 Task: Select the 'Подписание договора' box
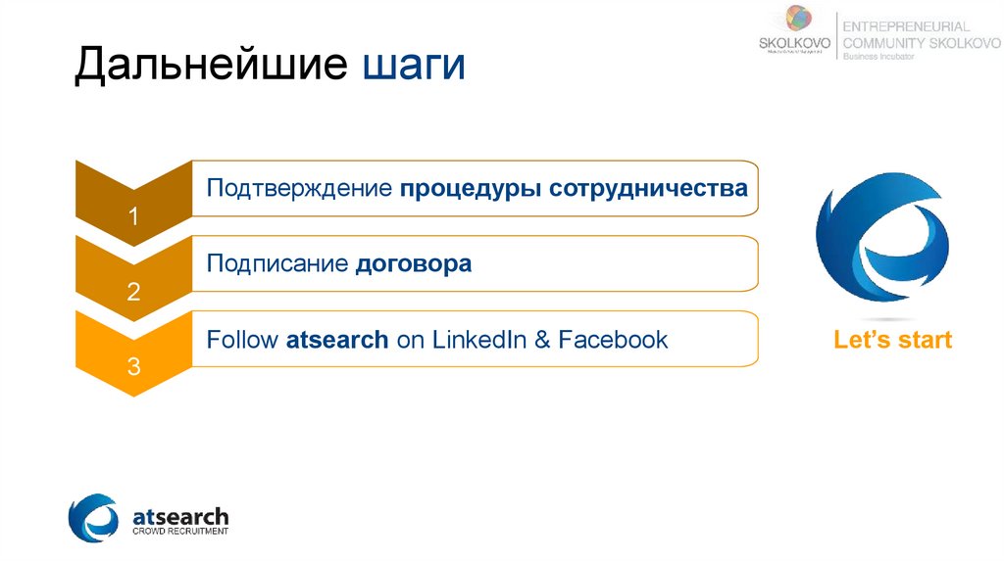(x=476, y=263)
